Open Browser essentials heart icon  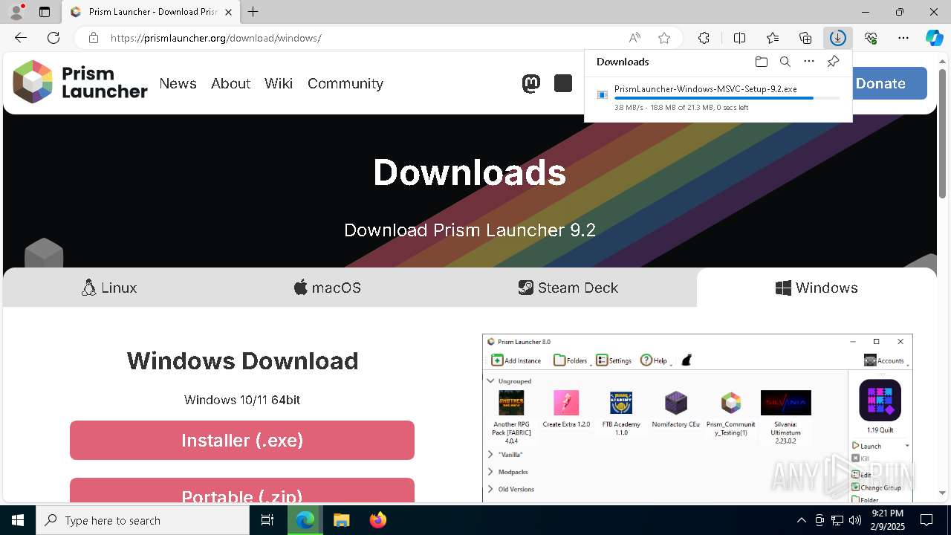point(871,38)
